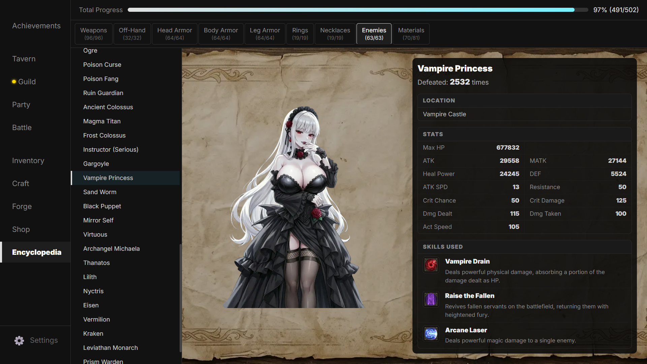647x364 pixels.
Task: View the Magma Titan entry
Action: [x=125, y=121]
